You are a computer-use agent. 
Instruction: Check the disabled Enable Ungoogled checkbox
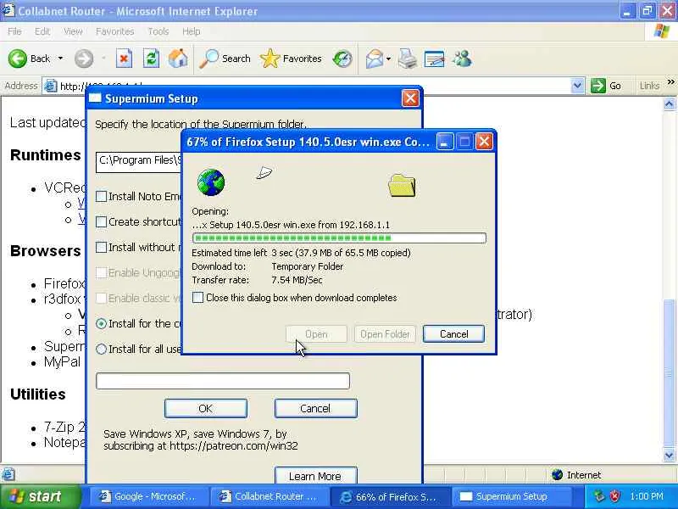tap(101, 272)
